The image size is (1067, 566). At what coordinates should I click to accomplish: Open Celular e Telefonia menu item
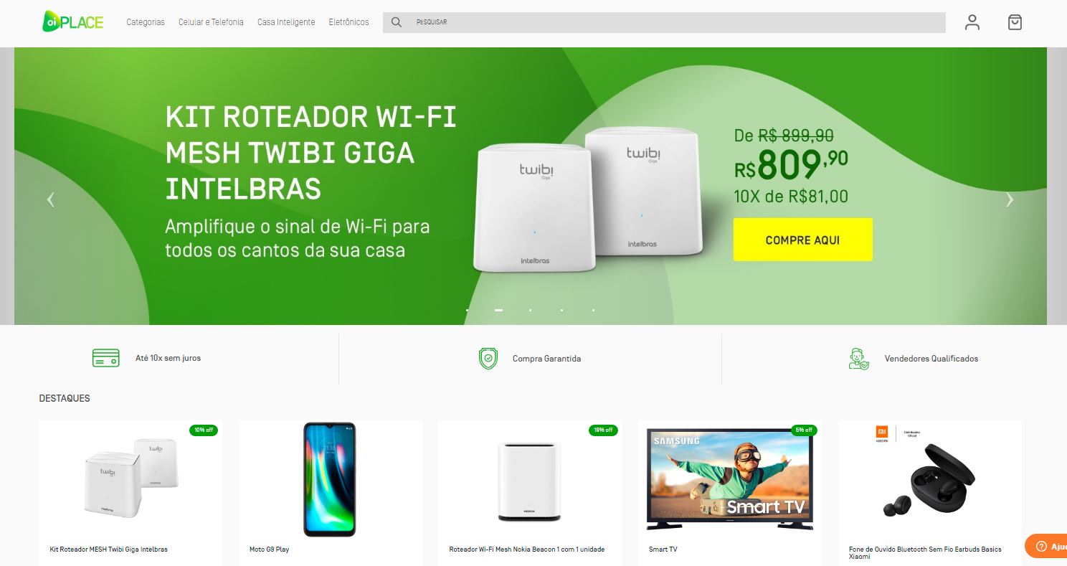tap(211, 22)
